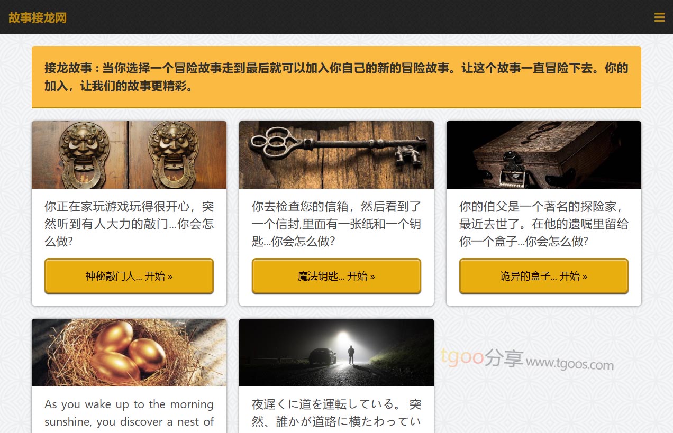Click the antique key image

point(336,155)
